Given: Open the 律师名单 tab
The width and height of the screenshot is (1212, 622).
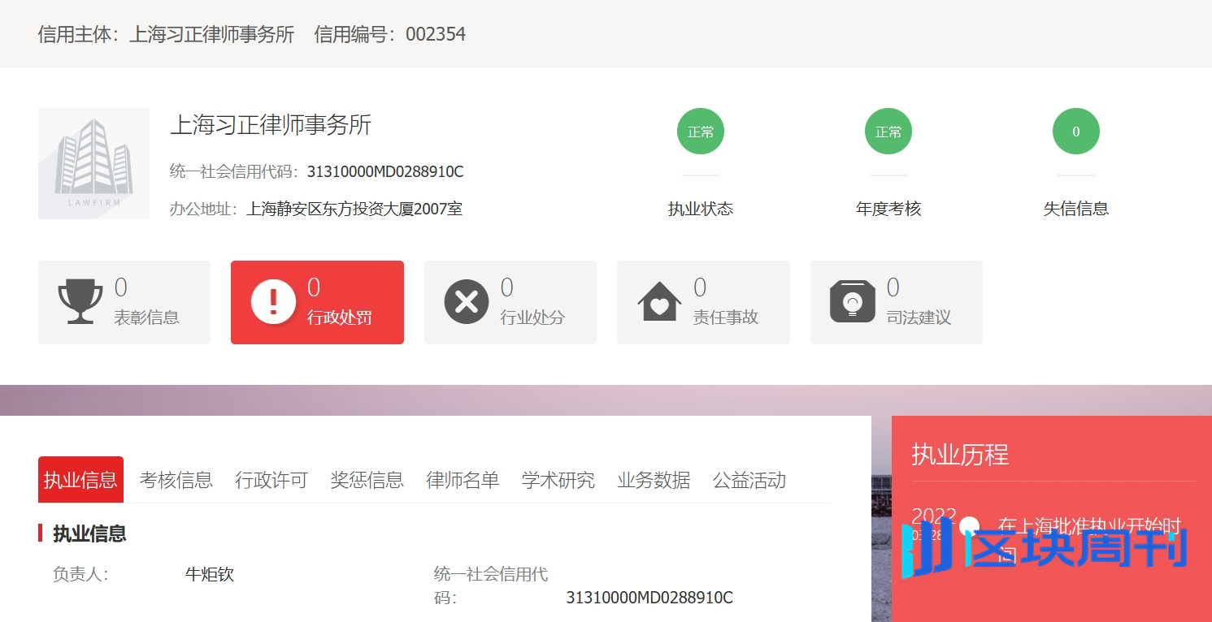Looking at the screenshot, I should pyautogui.click(x=463, y=480).
